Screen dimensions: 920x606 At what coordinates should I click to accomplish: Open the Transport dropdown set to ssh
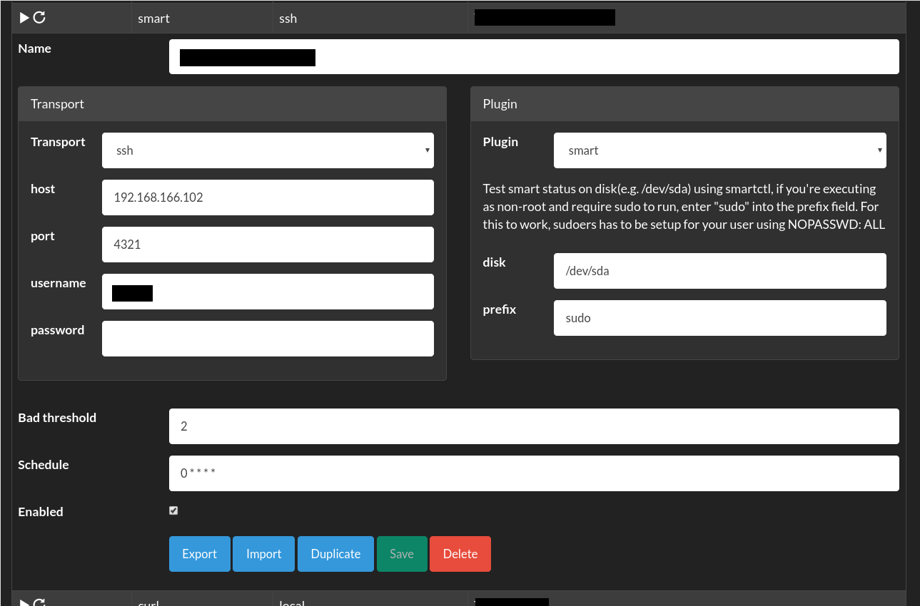268,150
